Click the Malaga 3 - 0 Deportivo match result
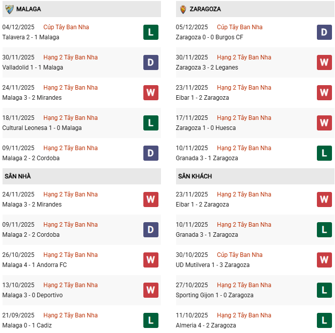335x333 pixels. tap(32, 295)
